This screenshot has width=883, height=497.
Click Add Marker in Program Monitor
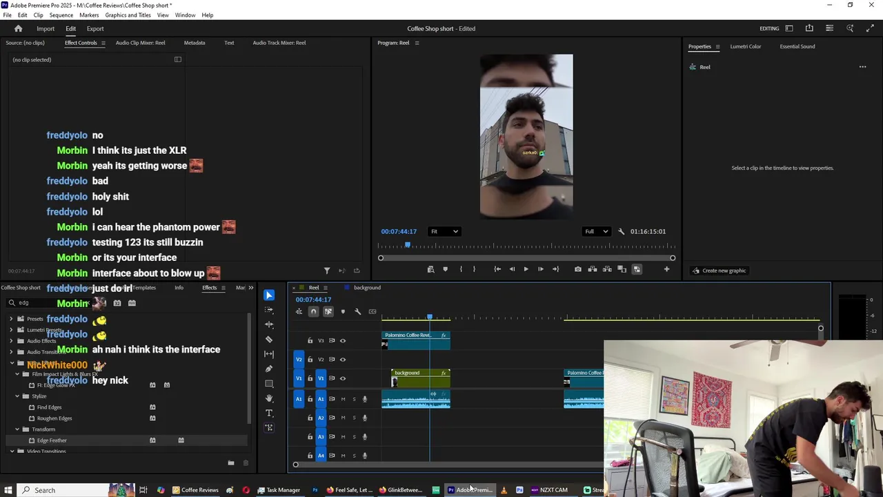click(445, 269)
